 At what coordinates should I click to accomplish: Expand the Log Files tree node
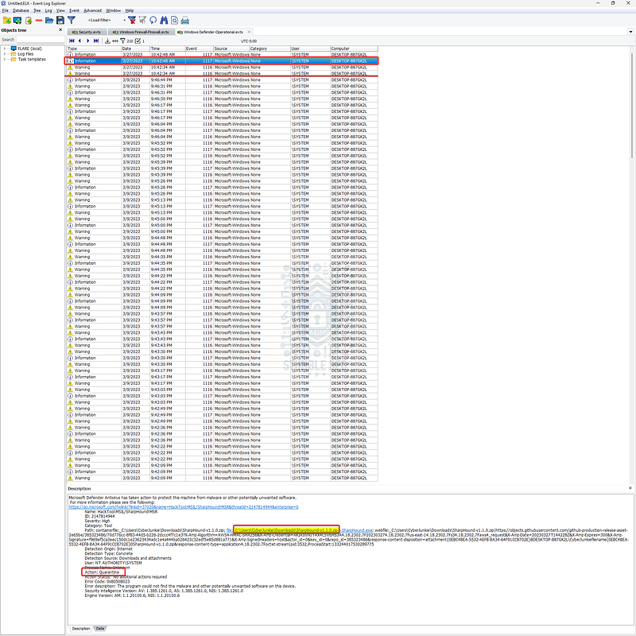click(5, 54)
